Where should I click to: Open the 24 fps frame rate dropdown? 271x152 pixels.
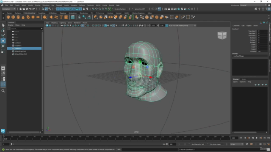point(237,144)
